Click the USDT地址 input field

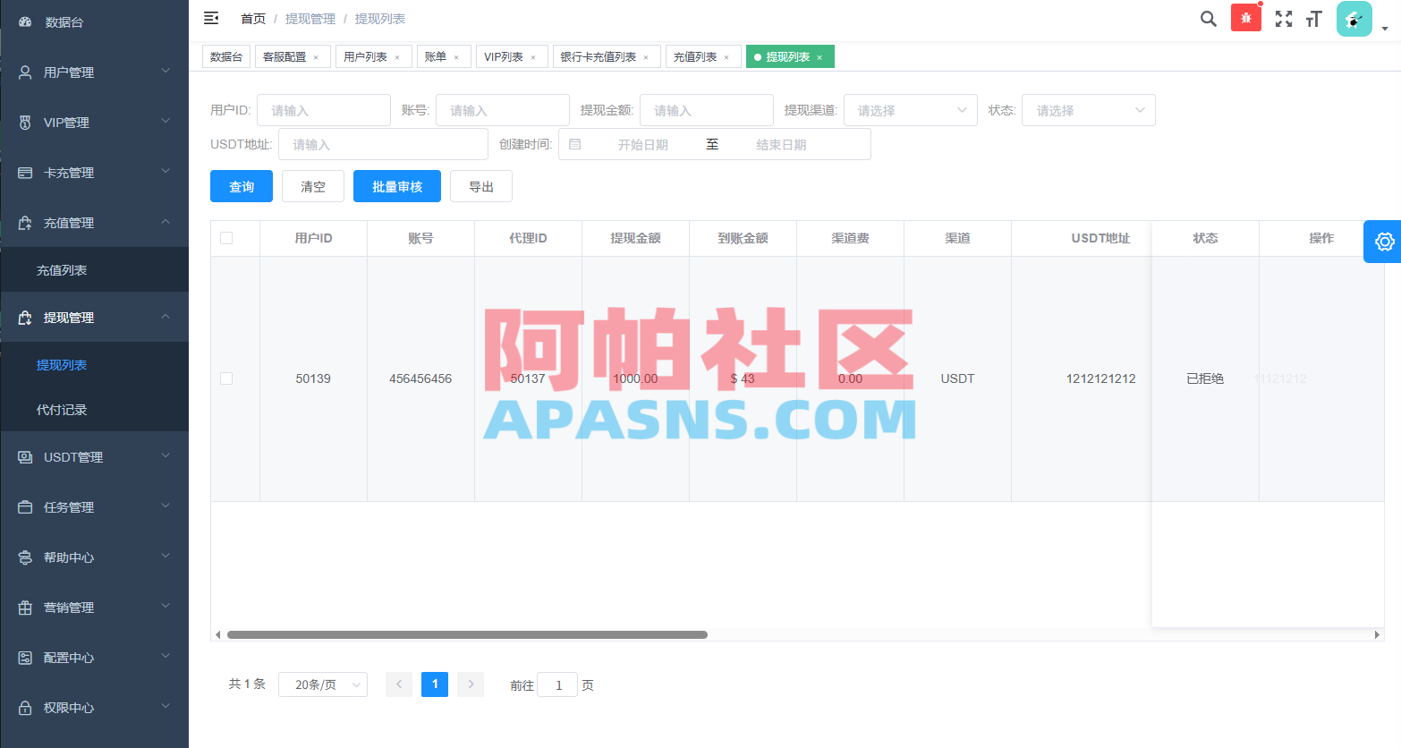(x=383, y=144)
